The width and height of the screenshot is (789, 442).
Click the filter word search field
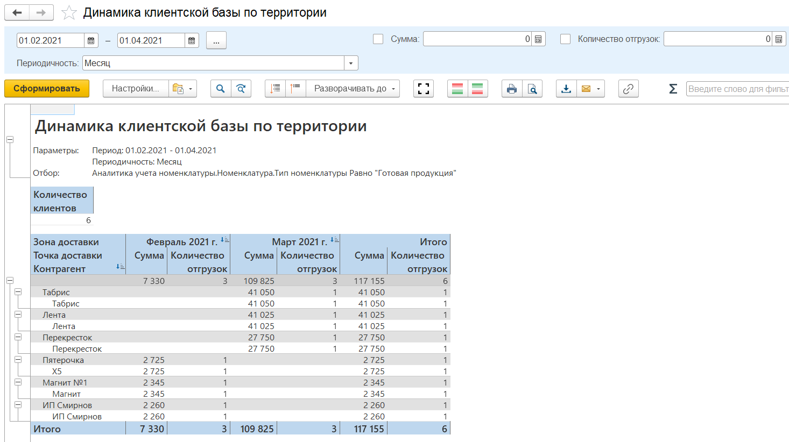click(x=737, y=89)
